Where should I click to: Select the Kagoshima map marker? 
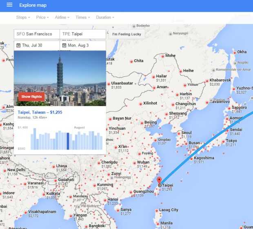click(x=191, y=159)
